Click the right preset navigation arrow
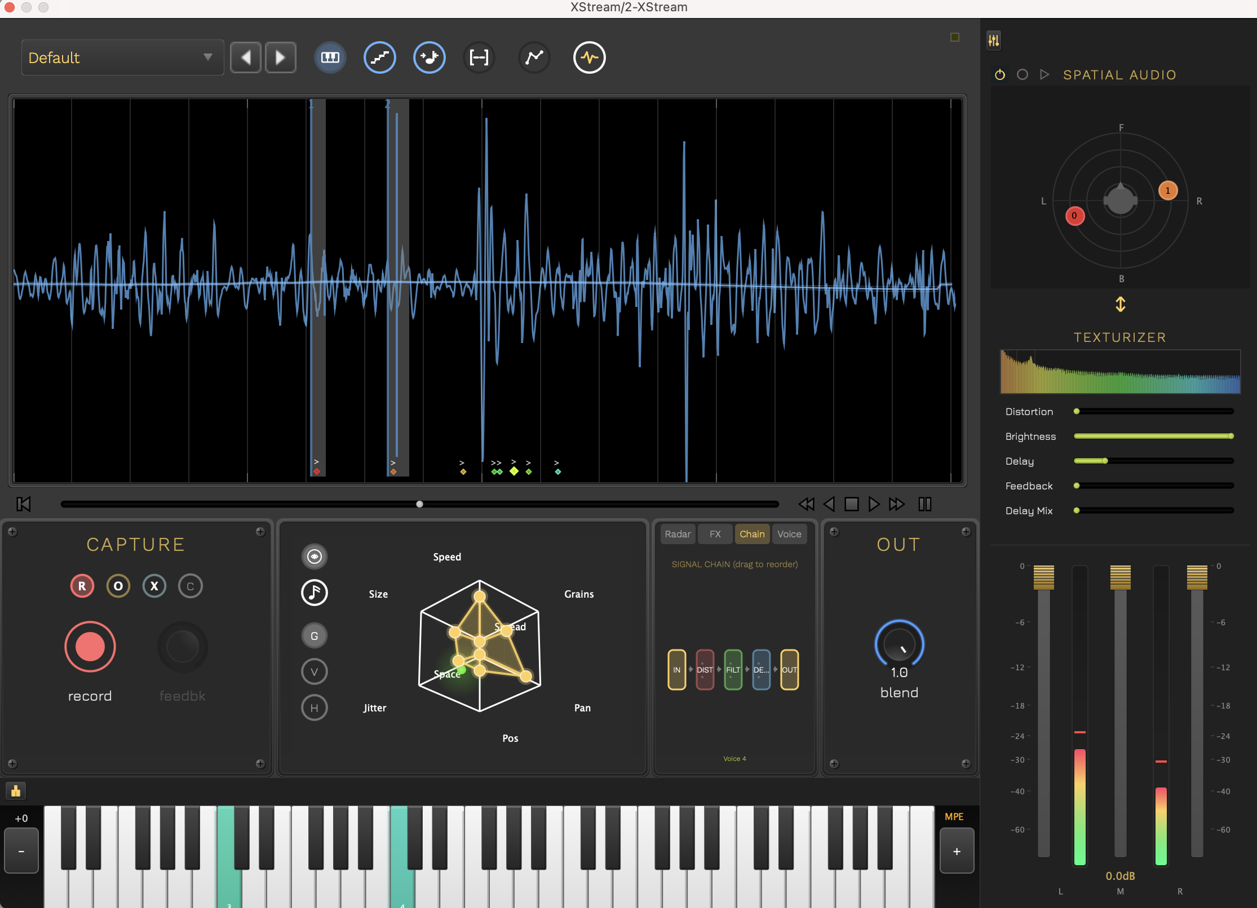 tap(280, 57)
